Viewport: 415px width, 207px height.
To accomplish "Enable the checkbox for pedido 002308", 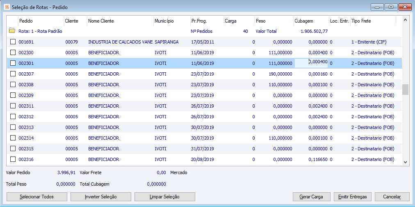I will pyautogui.click(x=13, y=85).
